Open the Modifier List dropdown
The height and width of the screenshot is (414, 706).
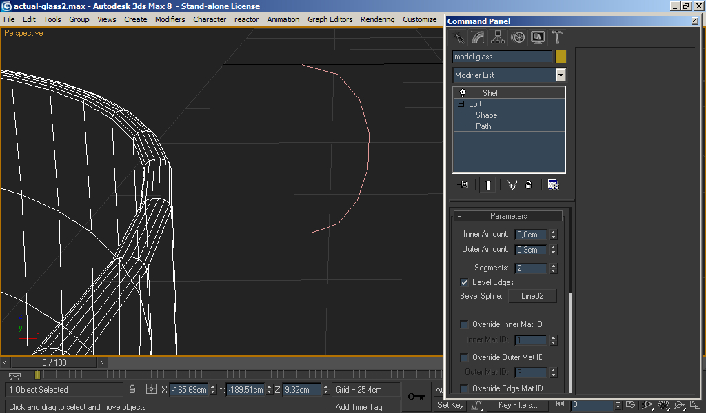(561, 75)
